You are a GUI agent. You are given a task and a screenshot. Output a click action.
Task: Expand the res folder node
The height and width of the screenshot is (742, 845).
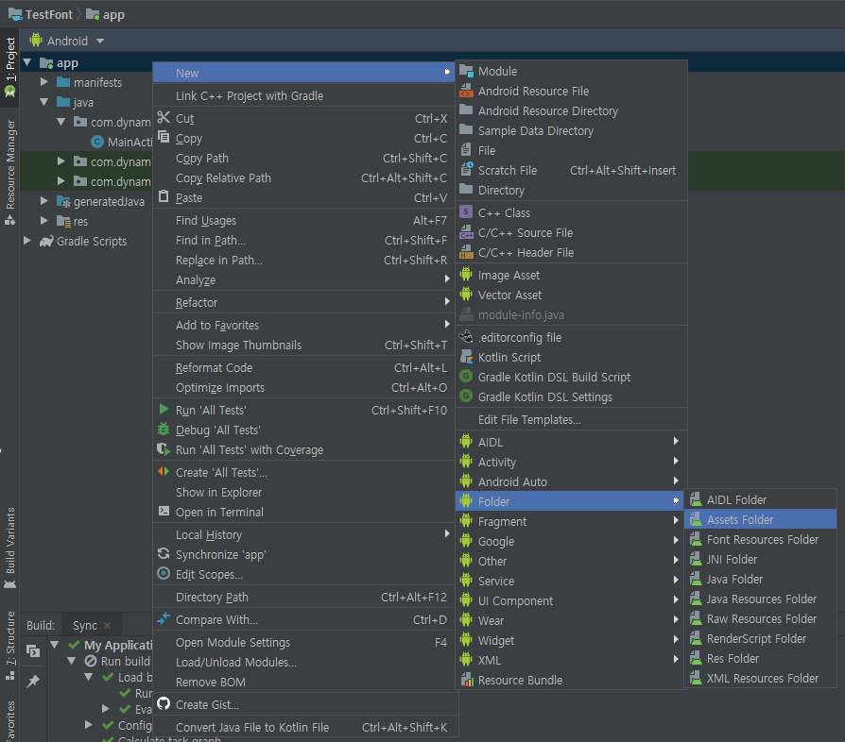click(44, 221)
